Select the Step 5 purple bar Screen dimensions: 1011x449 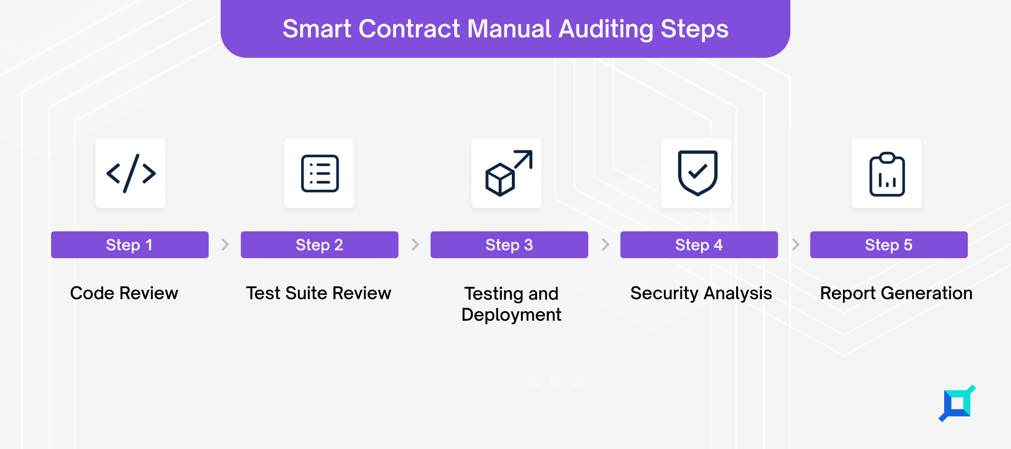(x=889, y=244)
